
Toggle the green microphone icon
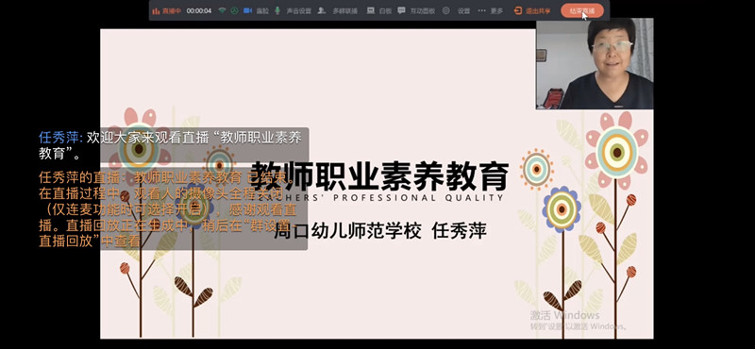click(x=277, y=10)
